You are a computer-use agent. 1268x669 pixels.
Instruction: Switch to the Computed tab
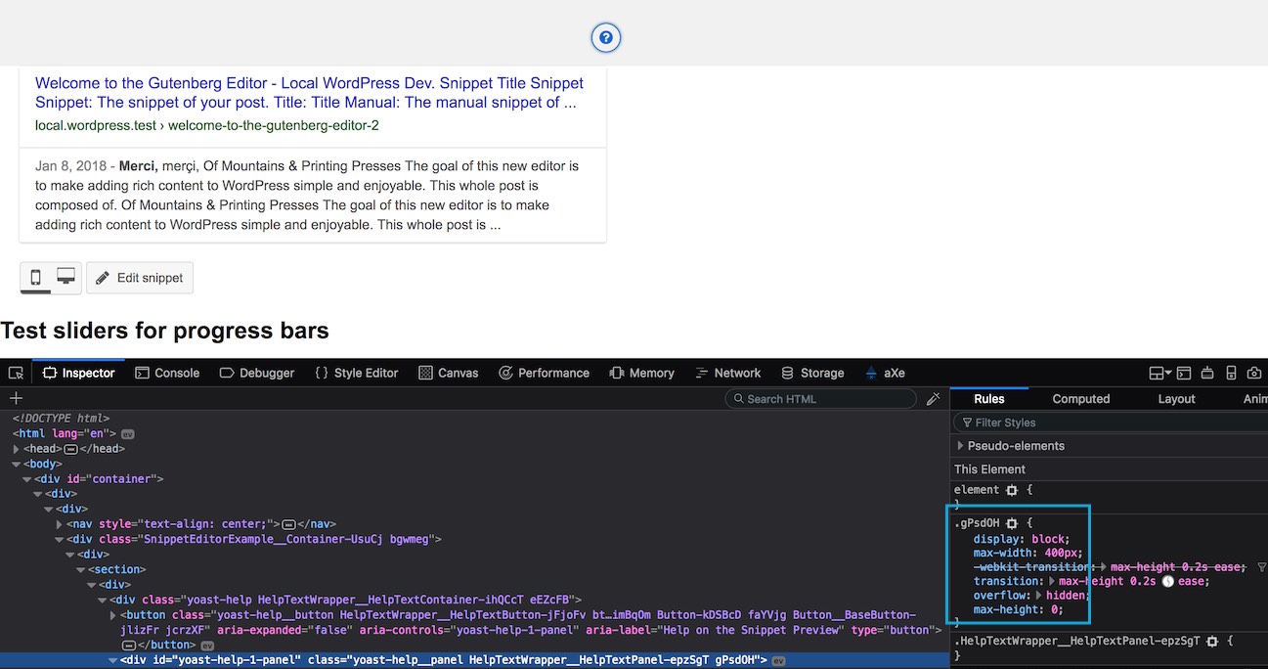[1080, 398]
